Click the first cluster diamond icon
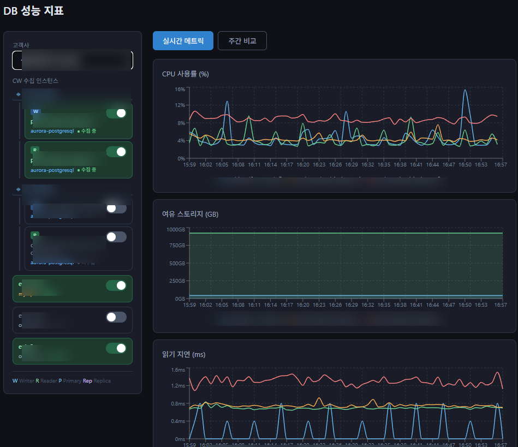The width and height of the screenshot is (518, 447). pos(19,94)
